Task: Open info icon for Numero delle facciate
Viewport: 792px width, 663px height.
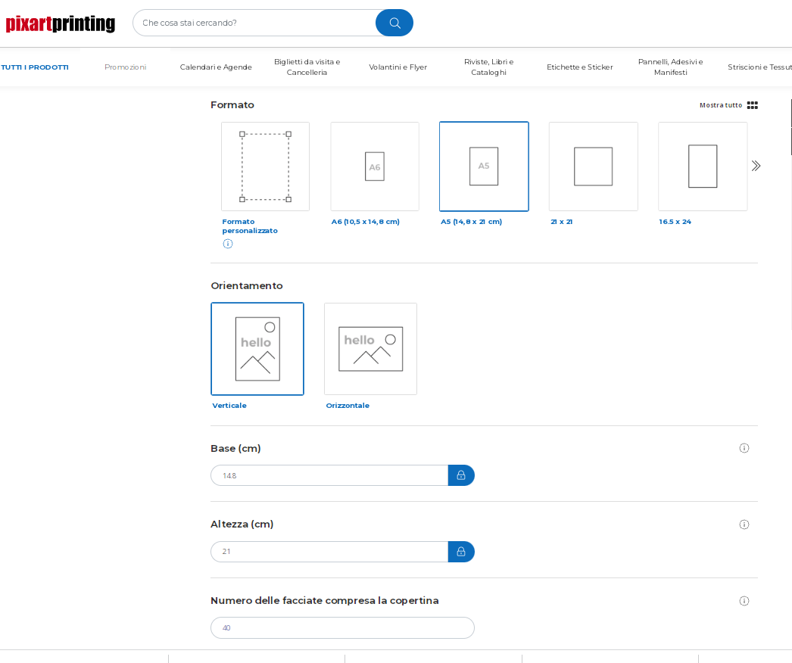Action: 744,601
